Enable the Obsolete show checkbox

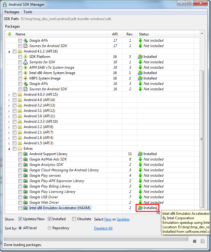(x=74, y=219)
